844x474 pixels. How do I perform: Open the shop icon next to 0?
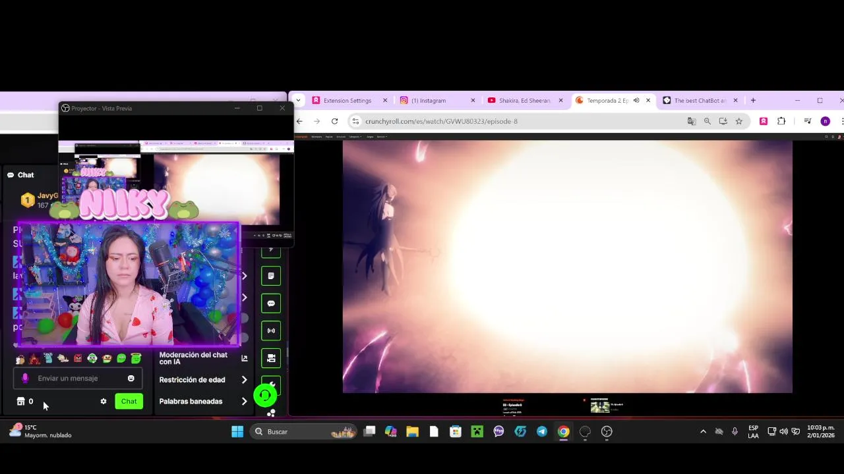pyautogui.click(x=20, y=401)
